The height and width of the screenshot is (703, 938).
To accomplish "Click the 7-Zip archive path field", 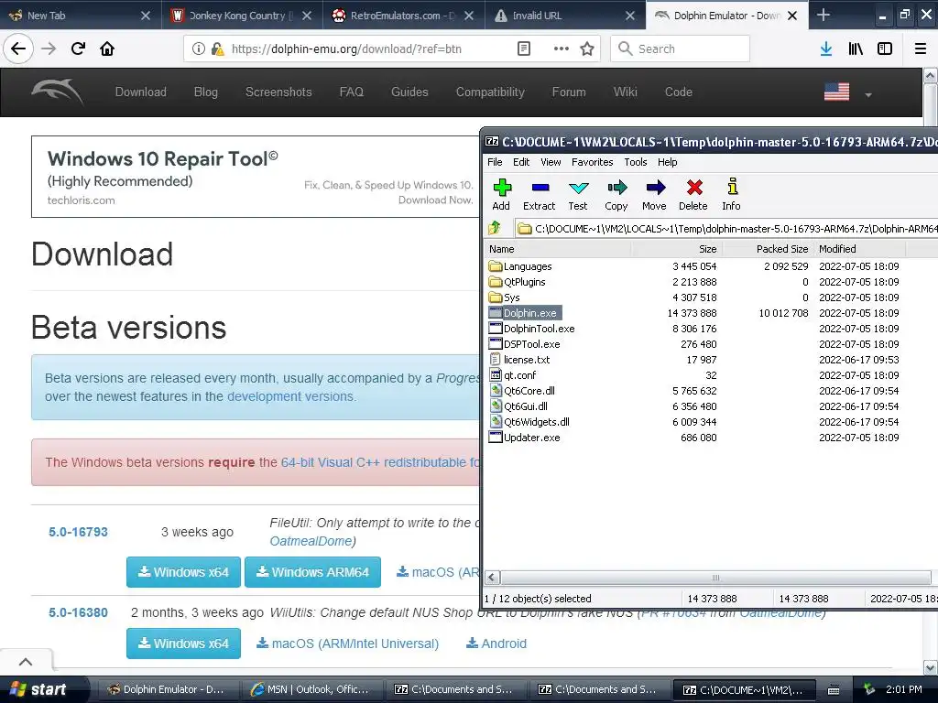I will tap(726, 228).
